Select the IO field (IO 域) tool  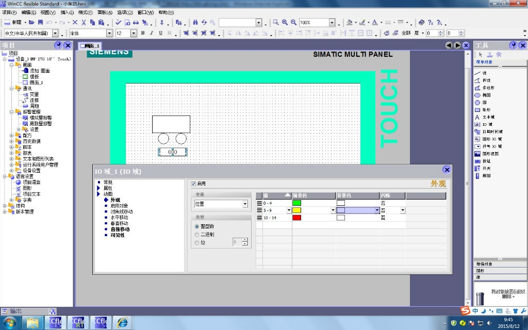point(483,125)
